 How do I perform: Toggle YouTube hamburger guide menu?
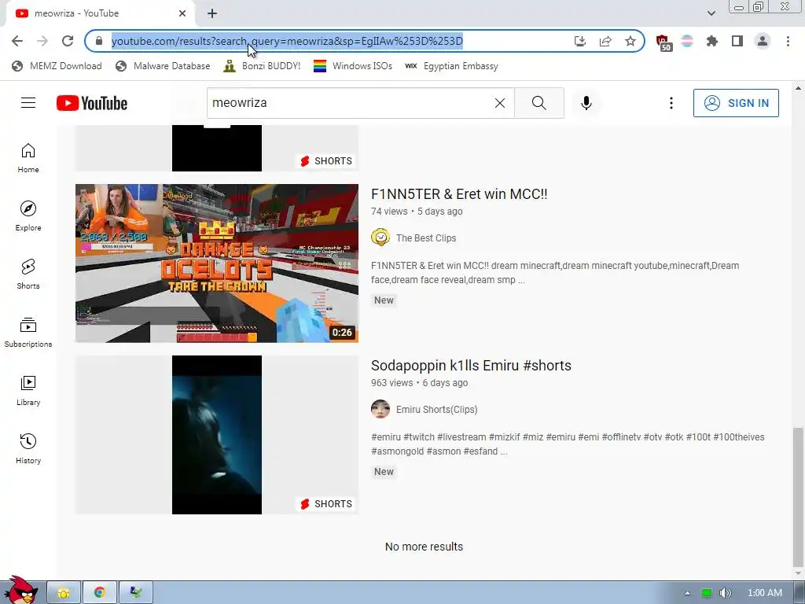pos(28,103)
